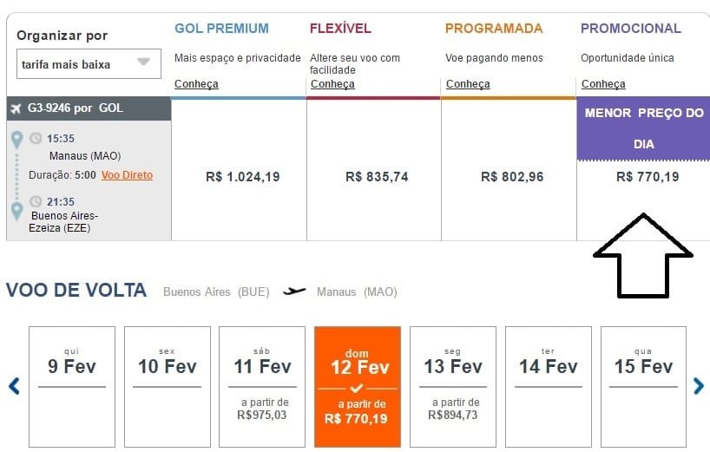Open Conheça link under GOL PREMIUM
Screen dimensions: 710x452
click(196, 84)
